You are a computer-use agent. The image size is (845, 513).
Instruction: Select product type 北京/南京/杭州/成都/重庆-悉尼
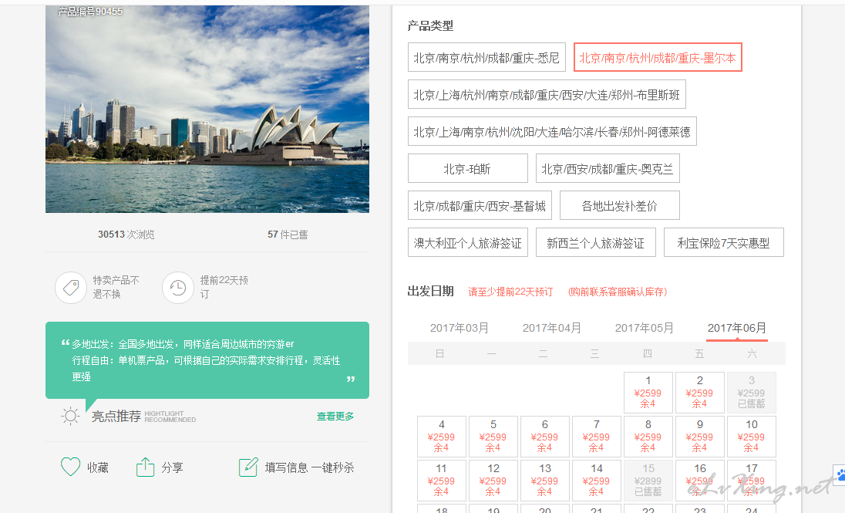[486, 57]
